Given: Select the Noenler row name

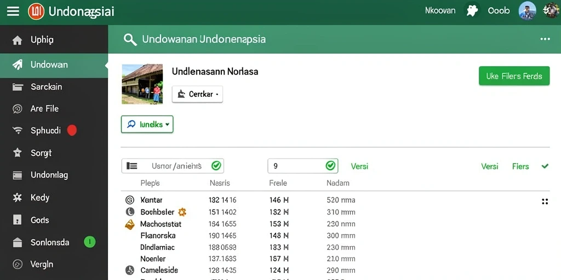Looking at the screenshot, I should (x=153, y=259).
